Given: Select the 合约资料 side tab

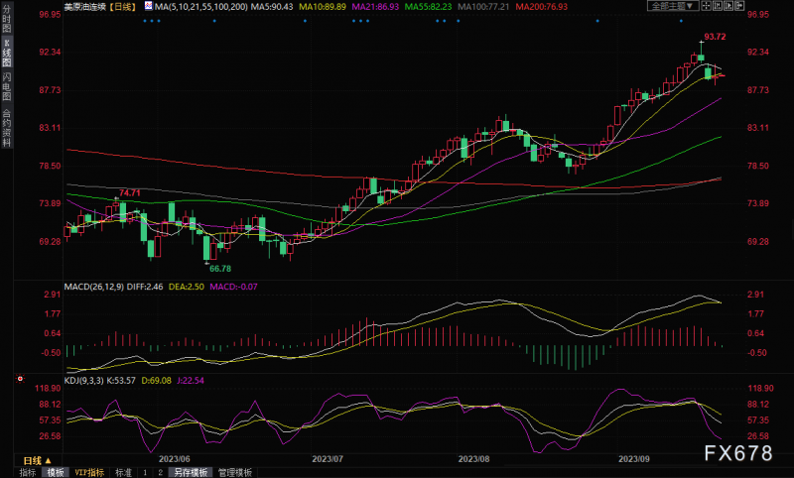Looking at the screenshot, I should tap(6, 127).
